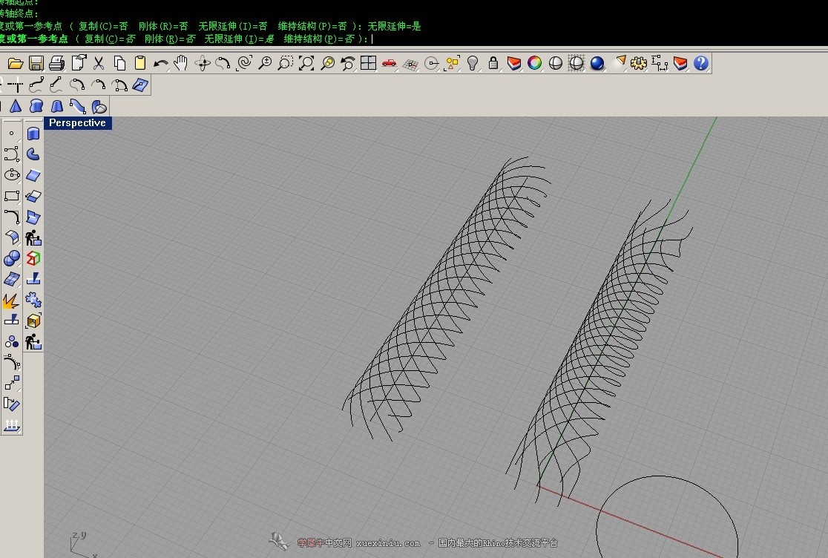The height and width of the screenshot is (558, 828).
Task: Shade viewport with plain sphere icon
Action: click(556, 63)
